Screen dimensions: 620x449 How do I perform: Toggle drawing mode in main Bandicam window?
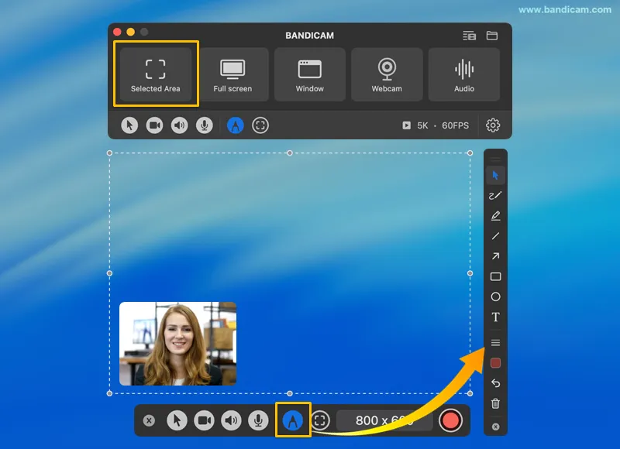tap(236, 125)
